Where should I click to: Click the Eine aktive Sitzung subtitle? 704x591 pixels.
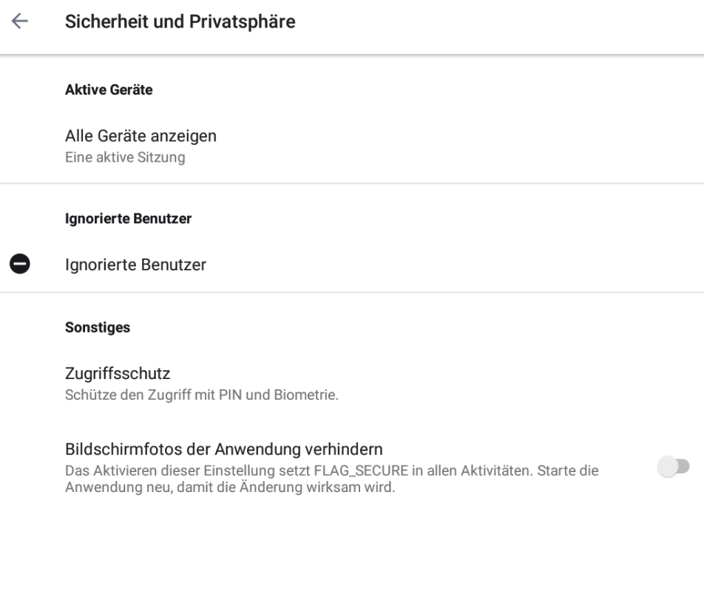pyautogui.click(x=125, y=157)
